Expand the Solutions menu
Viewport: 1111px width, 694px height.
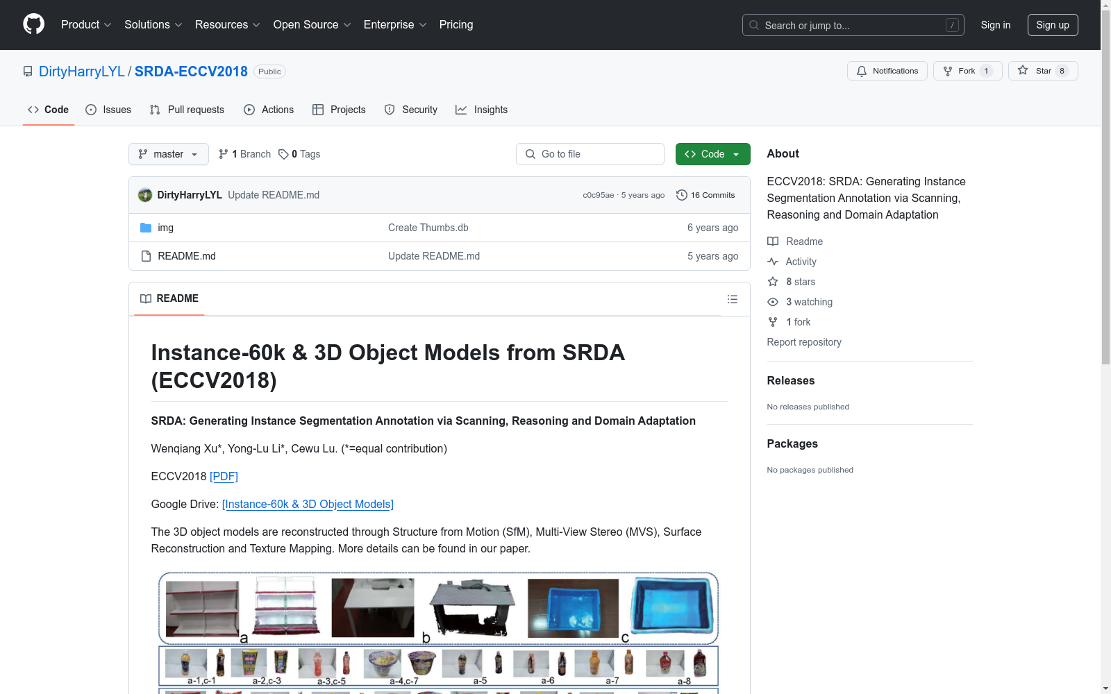153,25
